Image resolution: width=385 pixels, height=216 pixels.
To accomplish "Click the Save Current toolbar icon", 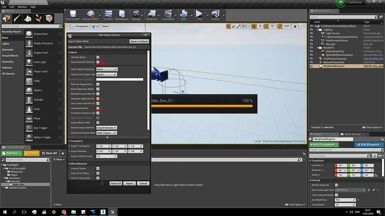I will (73, 15).
